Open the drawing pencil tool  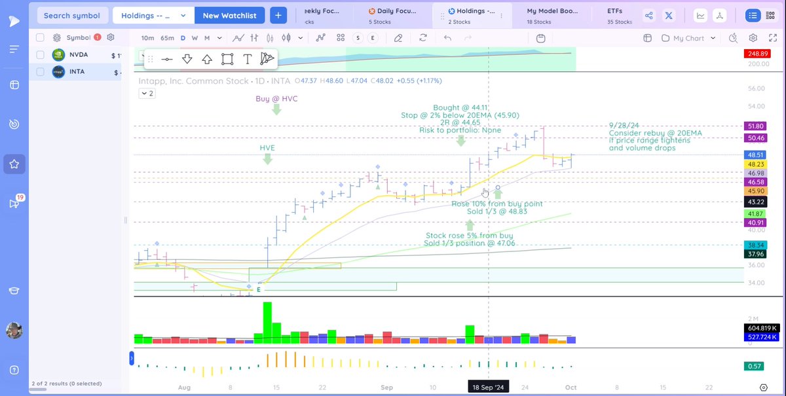click(x=398, y=37)
